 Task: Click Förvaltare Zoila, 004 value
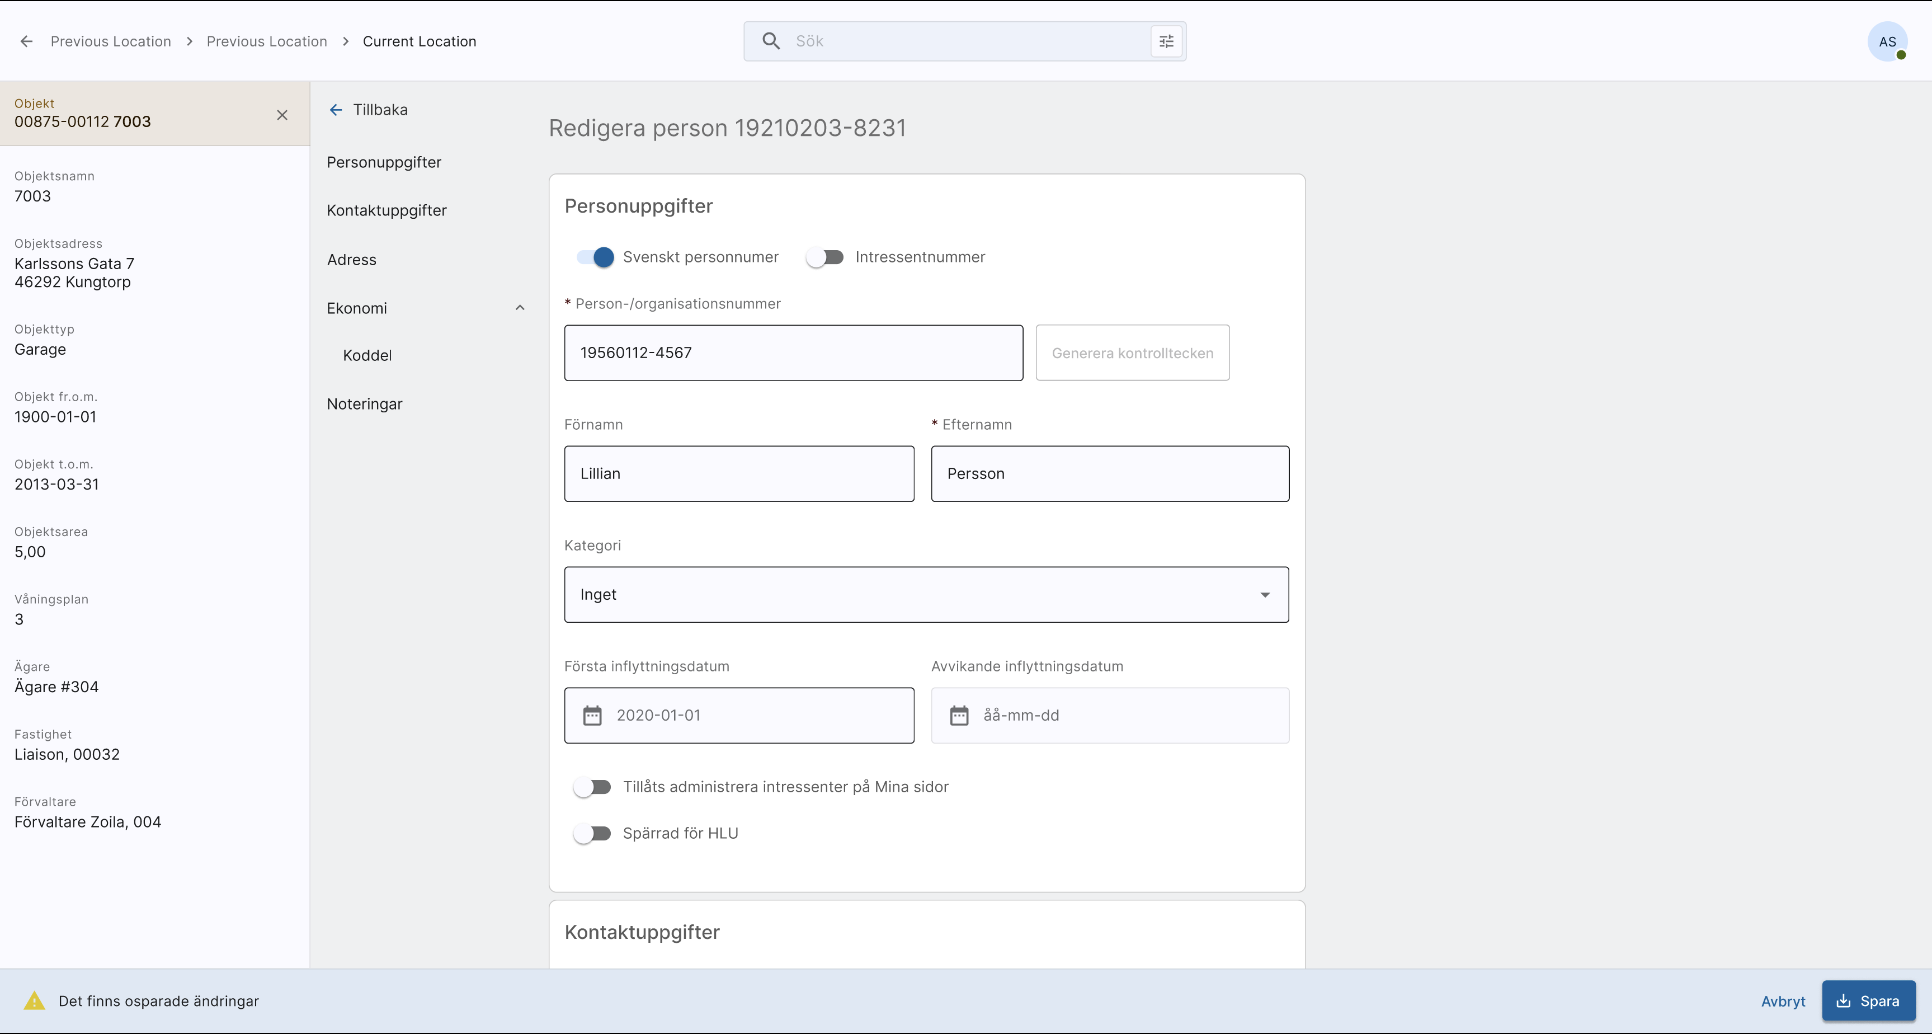pyautogui.click(x=88, y=821)
